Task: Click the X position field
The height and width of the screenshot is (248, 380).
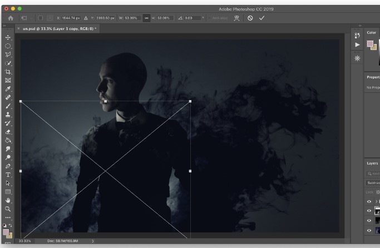Action: click(71, 18)
